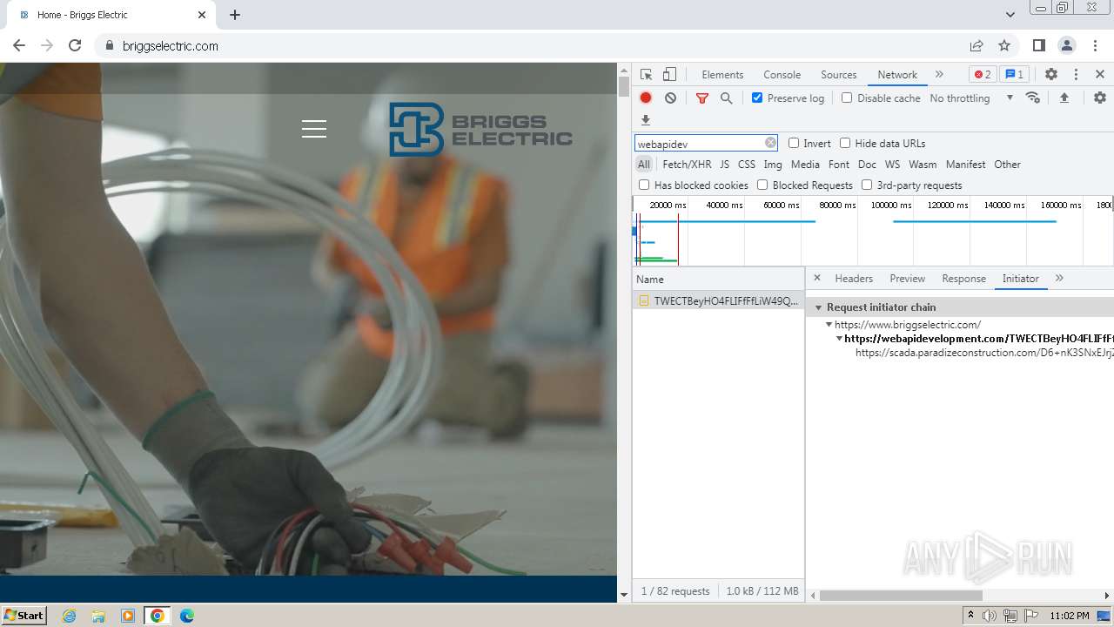Screen dimensions: 1114x627
Task: Open the website hamburger menu
Action: coord(314,129)
